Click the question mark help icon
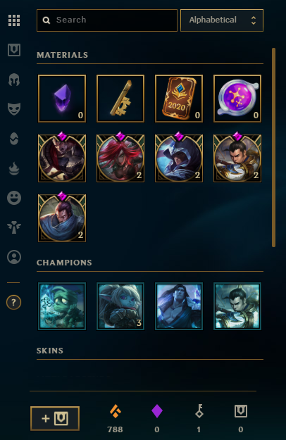The width and height of the screenshot is (286, 440). coord(14,303)
